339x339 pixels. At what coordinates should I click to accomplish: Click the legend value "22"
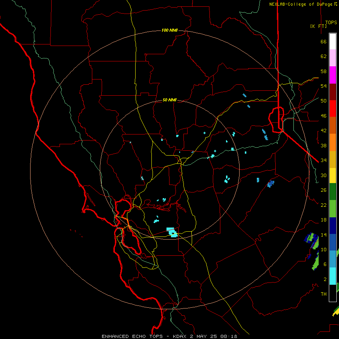point(324,205)
